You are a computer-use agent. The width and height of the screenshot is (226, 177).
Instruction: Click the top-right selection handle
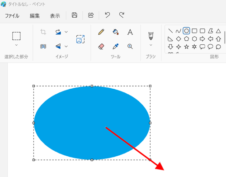coord(150,86)
